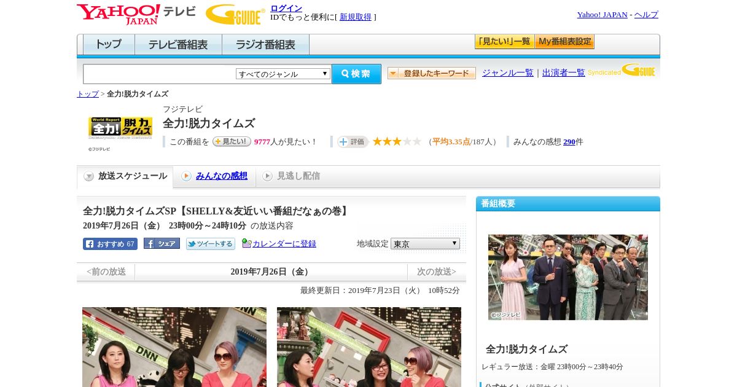737x387 pixels.
Task: Focus the program search text field
Action: [160, 74]
